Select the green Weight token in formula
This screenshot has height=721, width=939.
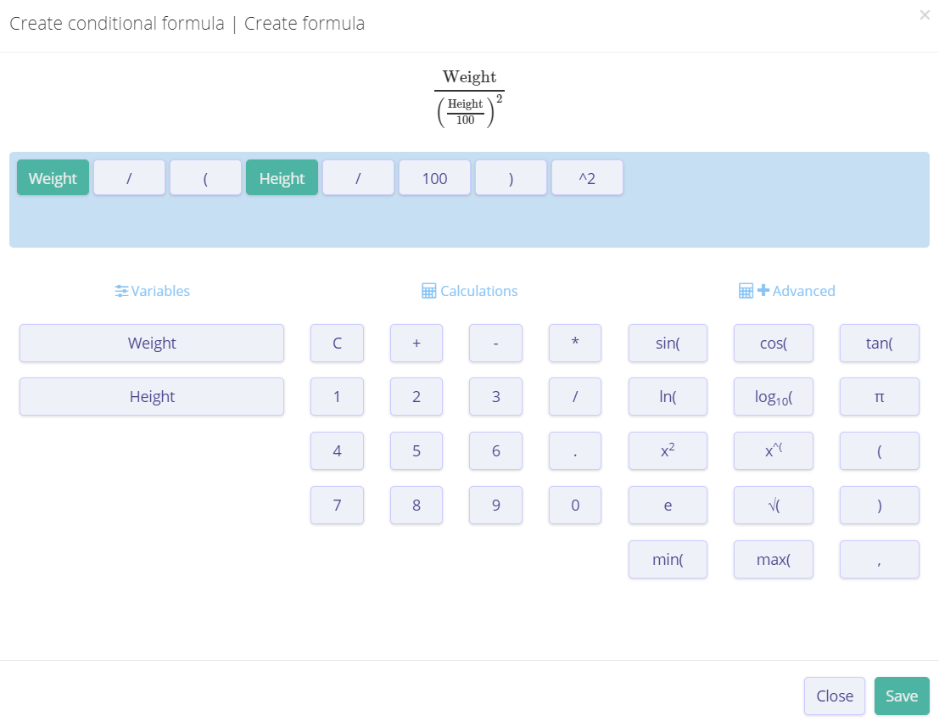[x=53, y=178]
